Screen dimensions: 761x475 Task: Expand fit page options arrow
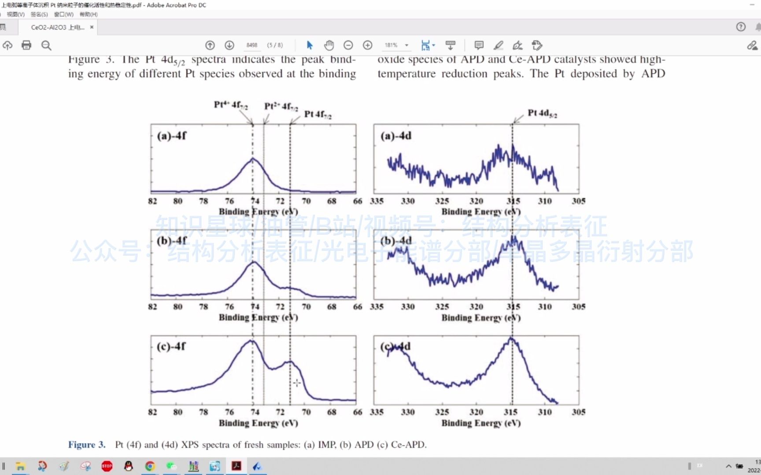pyautogui.click(x=434, y=45)
